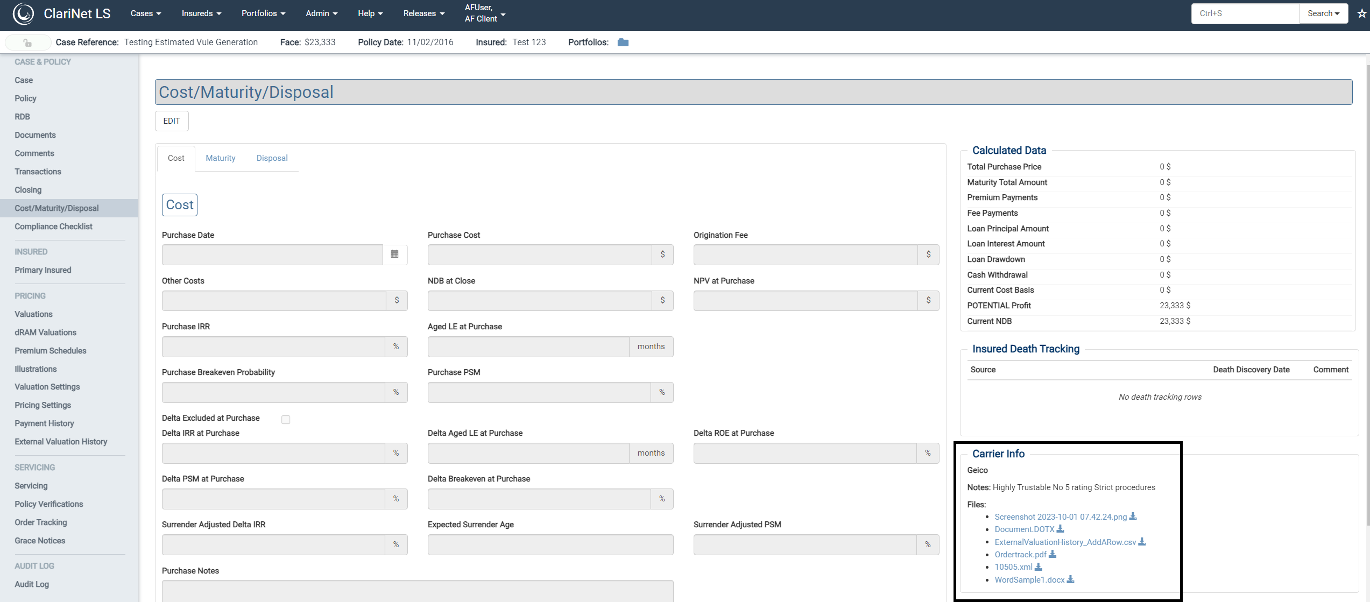Go to Compliance Checklist page

53,226
